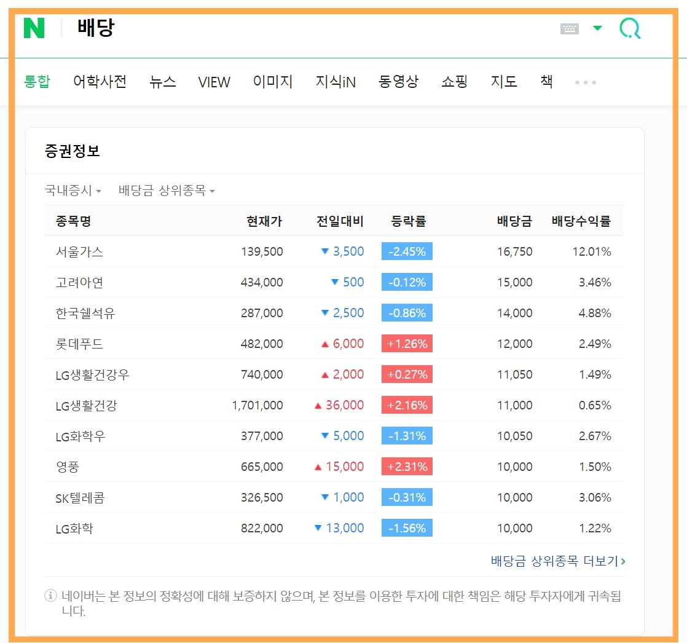Open 배당금 상위종목 더보기 link
687x643 pixels.
558,561
